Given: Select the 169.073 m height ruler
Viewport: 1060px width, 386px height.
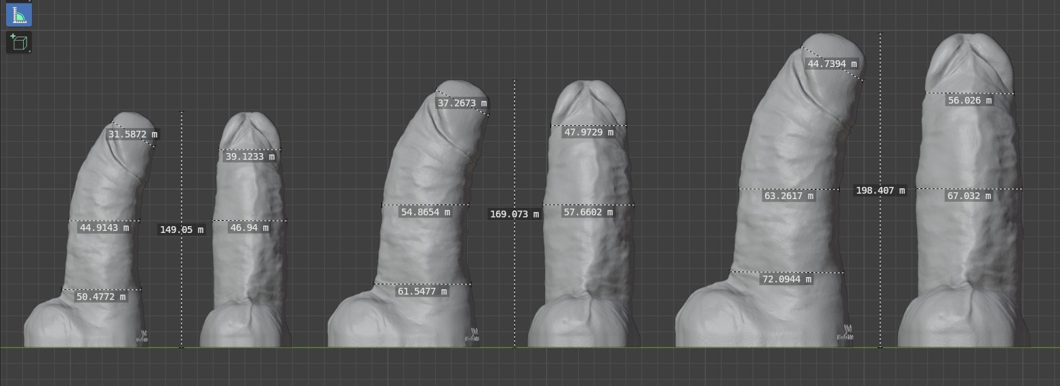Looking at the screenshot, I should click(514, 214).
